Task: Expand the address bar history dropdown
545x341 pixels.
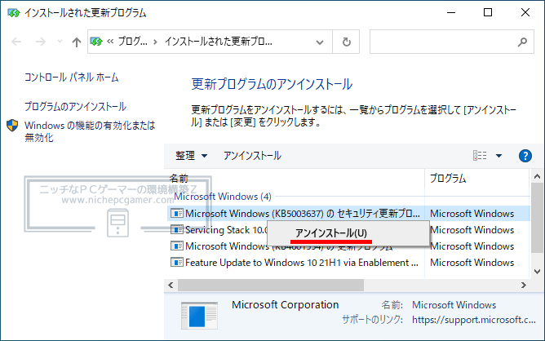Action: (320, 42)
